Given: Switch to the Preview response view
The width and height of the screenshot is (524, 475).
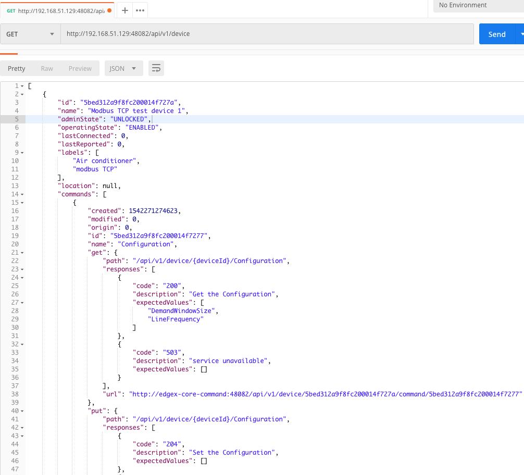Looking at the screenshot, I should pos(80,68).
